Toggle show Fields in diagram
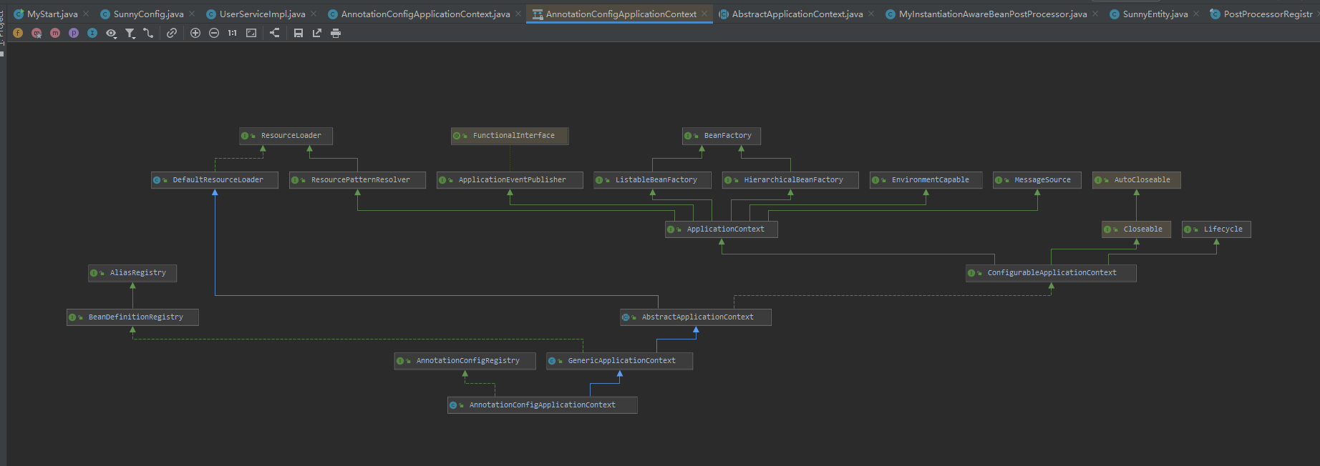Viewport: 1320px width, 466px height. [18, 33]
